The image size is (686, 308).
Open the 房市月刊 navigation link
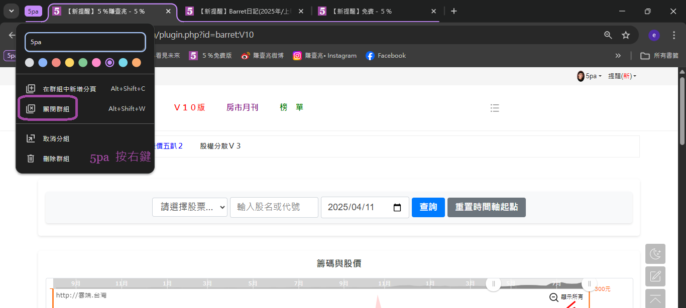[x=243, y=107]
